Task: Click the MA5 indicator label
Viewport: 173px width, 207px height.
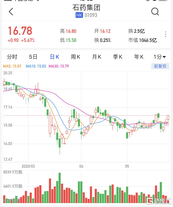Action: pos(12,66)
